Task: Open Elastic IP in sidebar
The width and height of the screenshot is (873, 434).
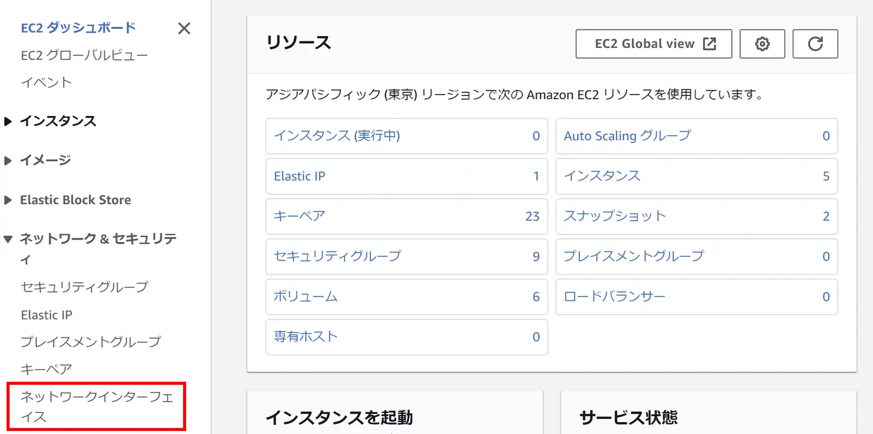Action: [x=46, y=315]
